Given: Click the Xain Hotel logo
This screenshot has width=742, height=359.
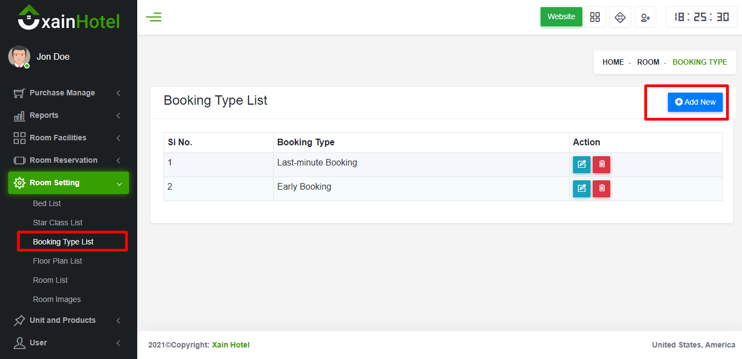Looking at the screenshot, I should point(69,19).
